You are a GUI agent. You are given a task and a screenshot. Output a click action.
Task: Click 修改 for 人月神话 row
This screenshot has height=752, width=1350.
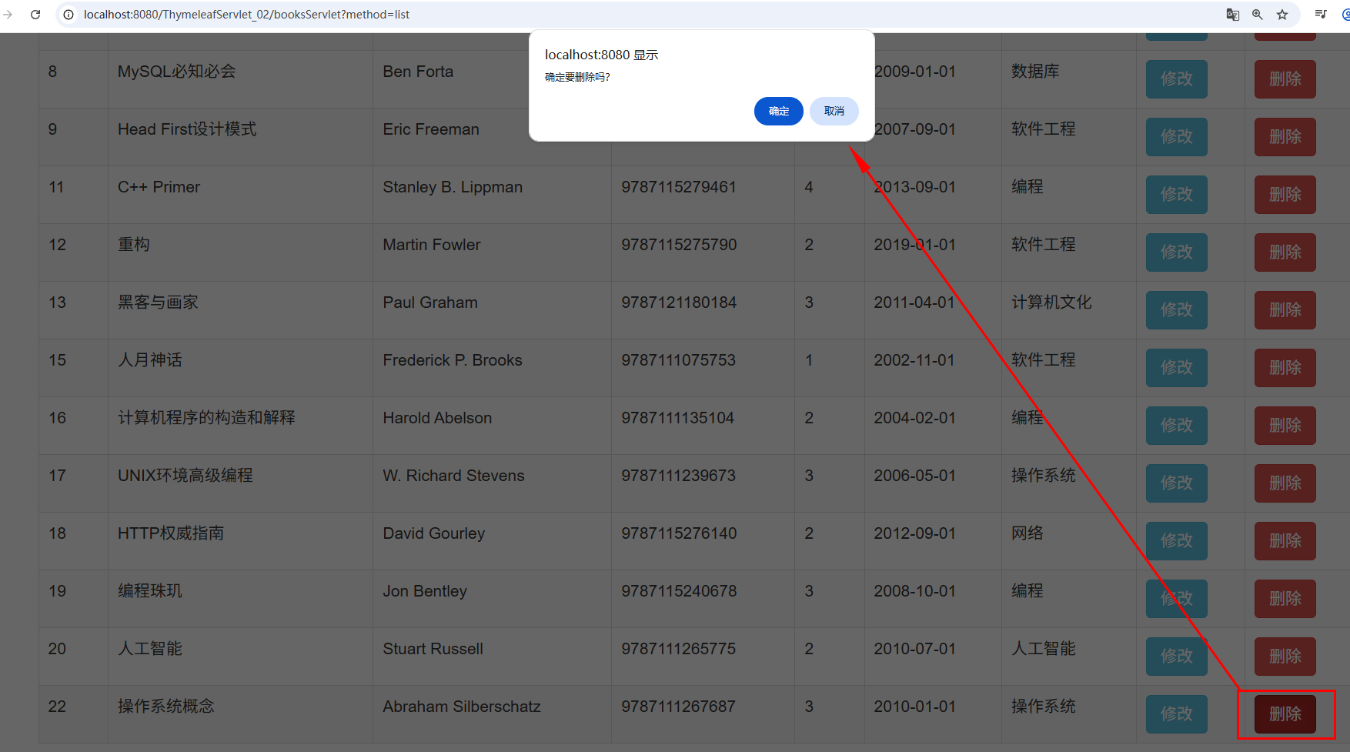1177,368
